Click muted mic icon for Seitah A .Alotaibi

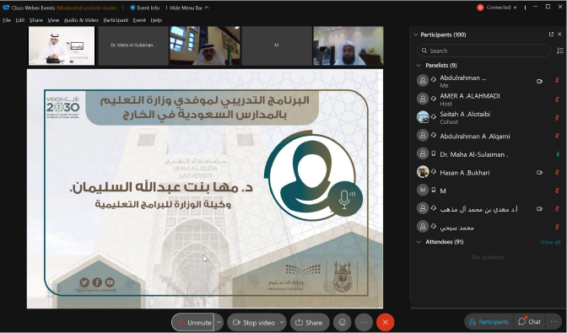click(x=557, y=118)
